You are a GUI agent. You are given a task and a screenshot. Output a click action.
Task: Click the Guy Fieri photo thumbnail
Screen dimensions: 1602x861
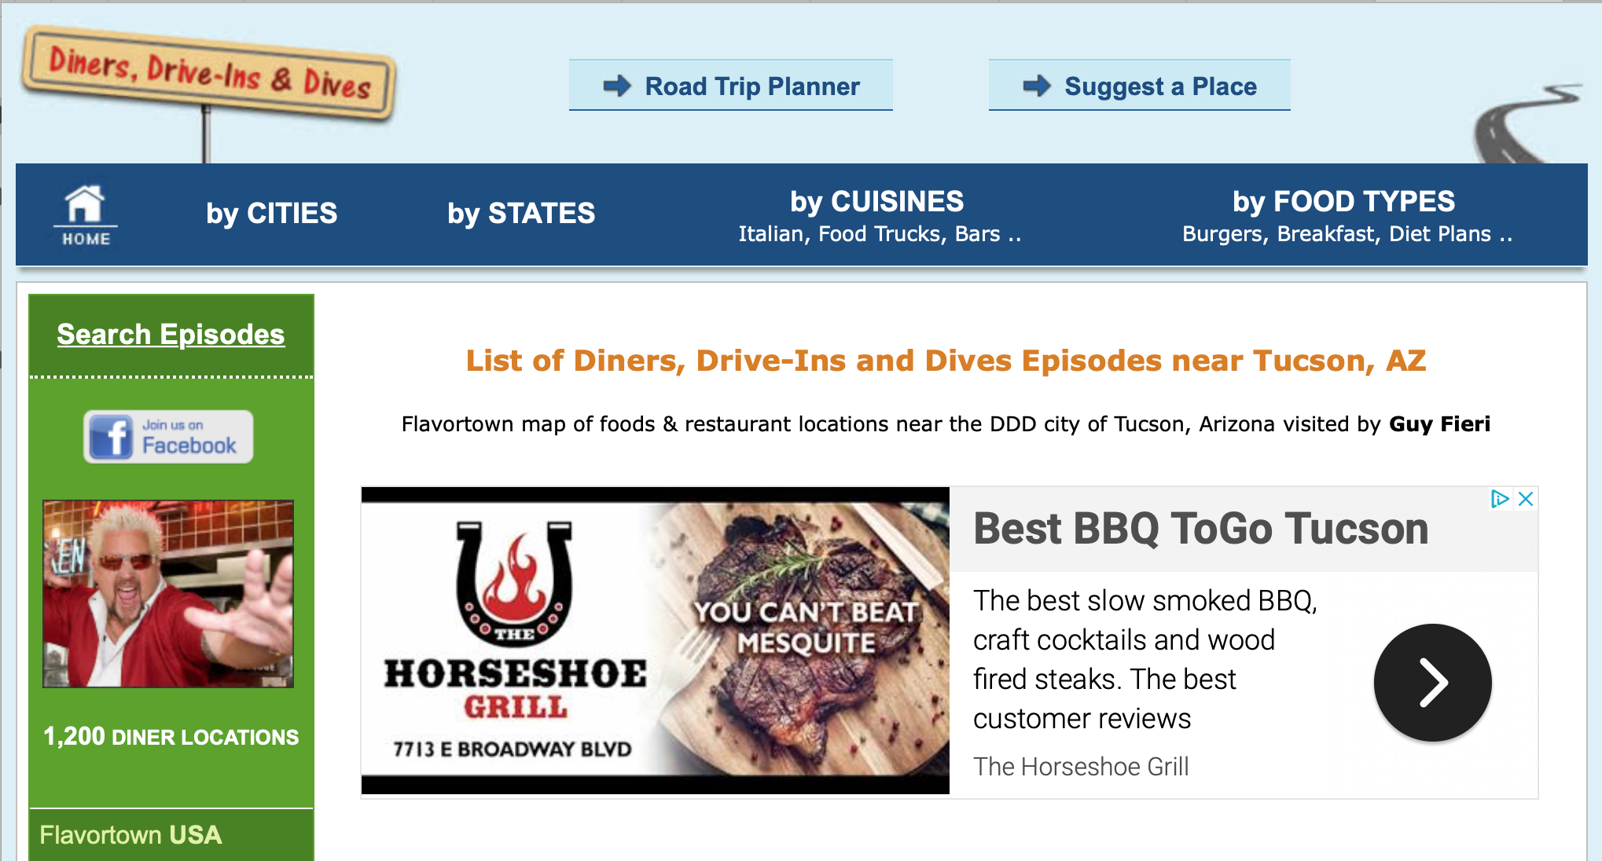[x=168, y=594]
